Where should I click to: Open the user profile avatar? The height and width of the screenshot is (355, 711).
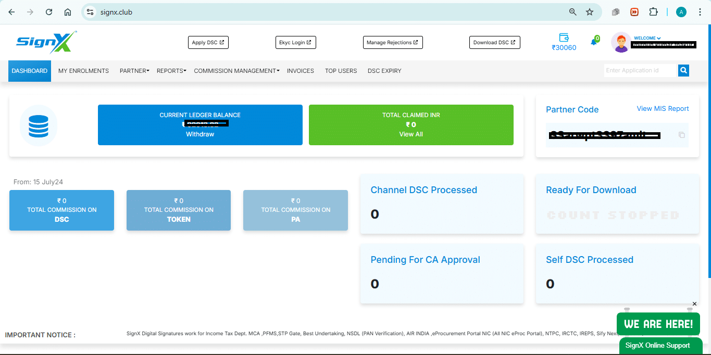coord(620,42)
